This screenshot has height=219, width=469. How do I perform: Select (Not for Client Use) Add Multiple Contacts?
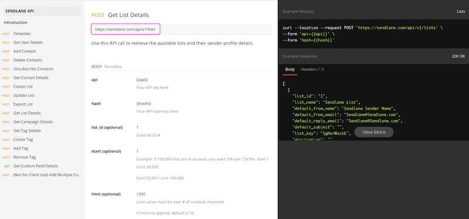tap(47, 175)
